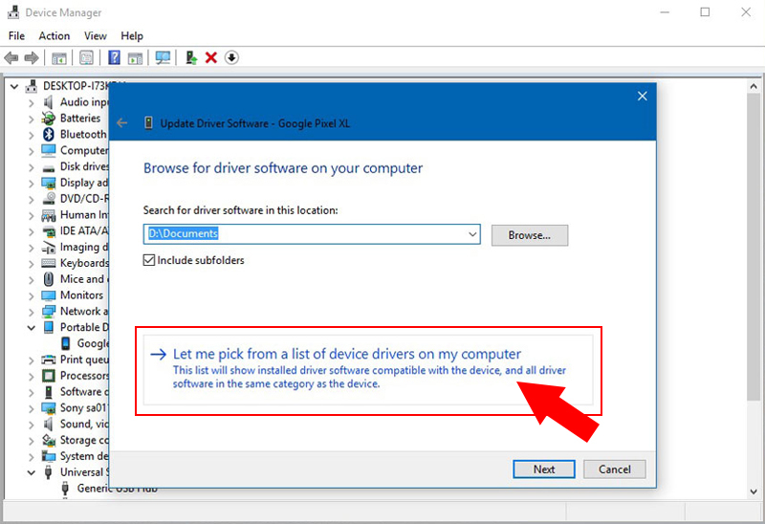The width and height of the screenshot is (765, 524).
Task: Click the Browse... button
Action: [x=530, y=235]
